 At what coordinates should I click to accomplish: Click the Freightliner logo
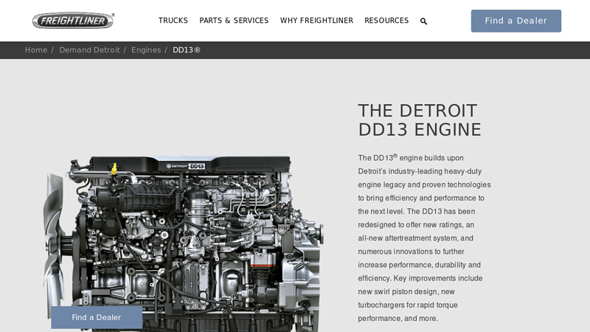click(73, 21)
